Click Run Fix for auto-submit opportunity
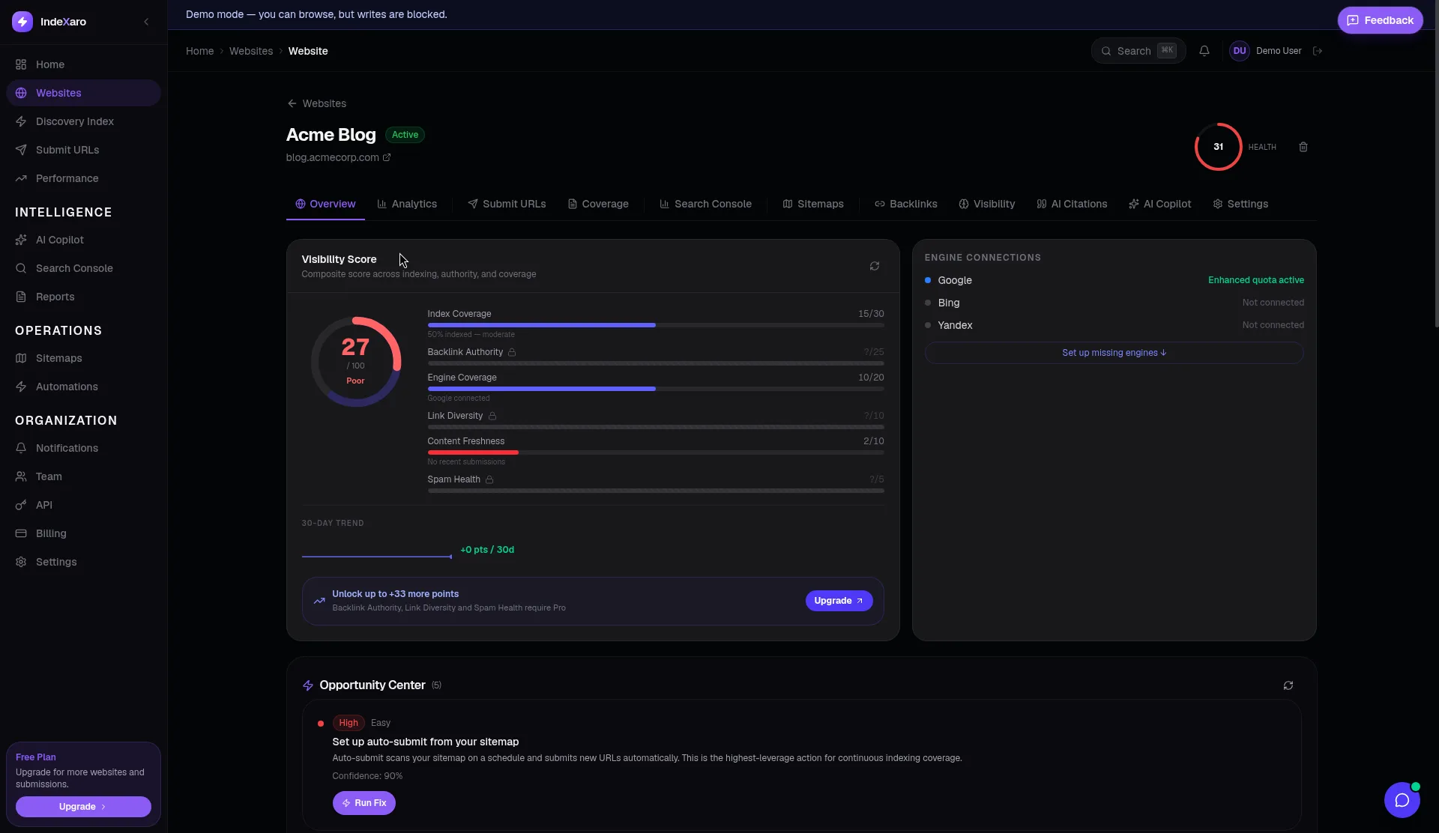The height and width of the screenshot is (833, 1439). (364, 803)
